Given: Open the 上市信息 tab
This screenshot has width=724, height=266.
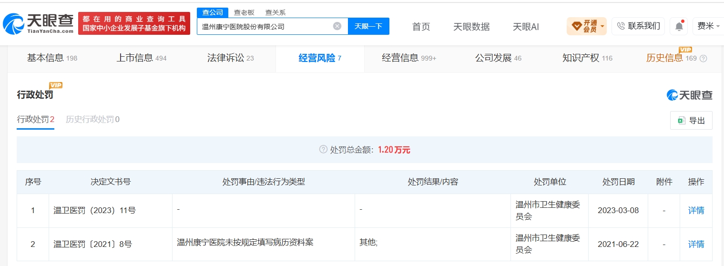Looking at the screenshot, I should (142, 58).
